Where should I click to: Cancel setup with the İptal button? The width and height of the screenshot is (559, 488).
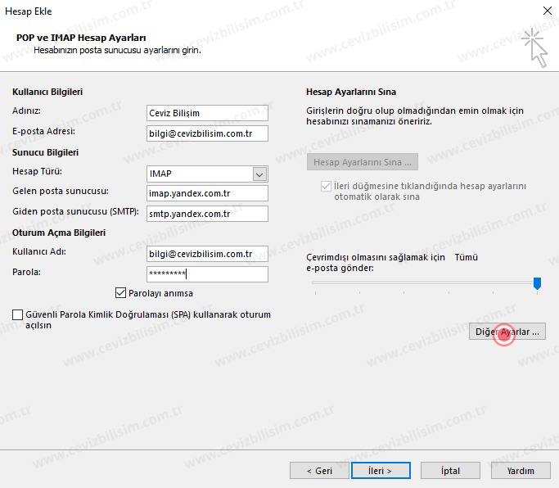[450, 471]
